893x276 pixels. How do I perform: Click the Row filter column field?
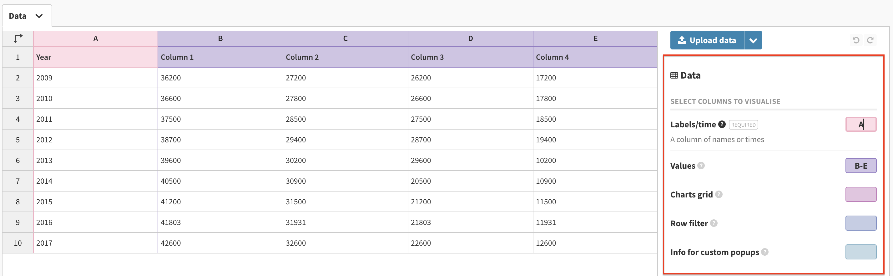click(860, 223)
